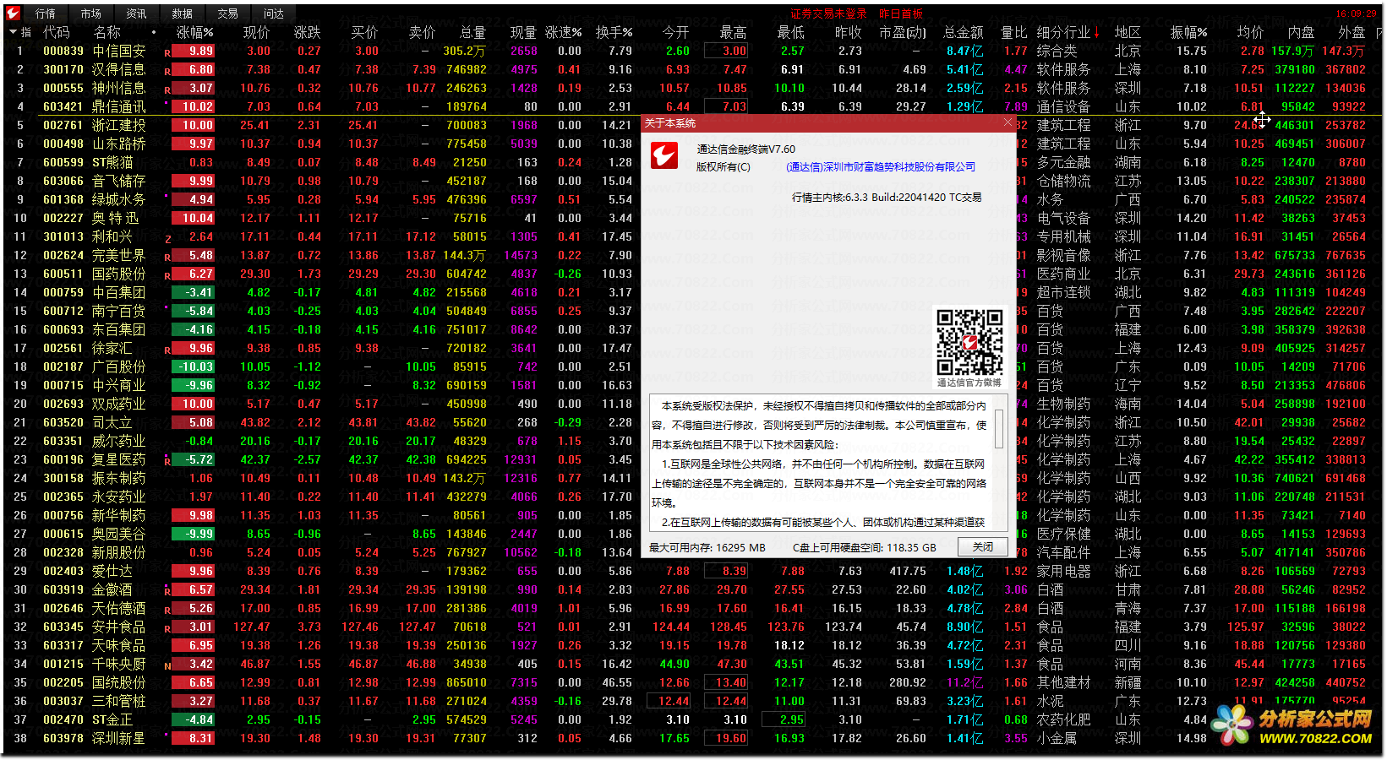Sort by the 涨跌 column header
Viewport: 1387px width, 760px height.
307,33
